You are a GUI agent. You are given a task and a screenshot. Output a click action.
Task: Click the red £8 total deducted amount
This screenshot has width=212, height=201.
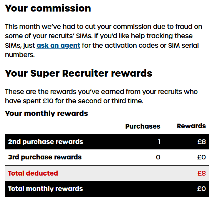pyautogui.click(x=202, y=173)
